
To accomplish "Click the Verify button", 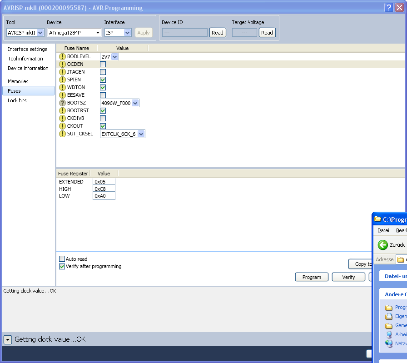I will tap(348, 277).
